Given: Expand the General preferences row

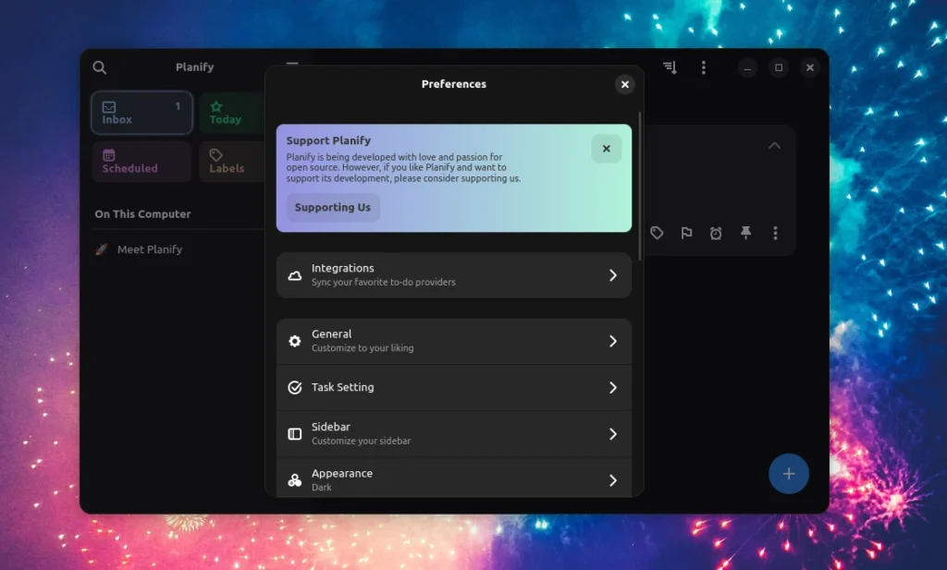Looking at the screenshot, I should 453,341.
